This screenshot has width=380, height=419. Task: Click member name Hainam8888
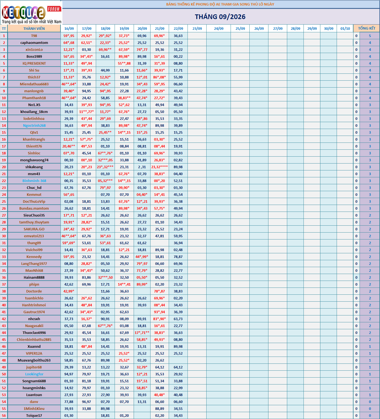tap(34, 278)
